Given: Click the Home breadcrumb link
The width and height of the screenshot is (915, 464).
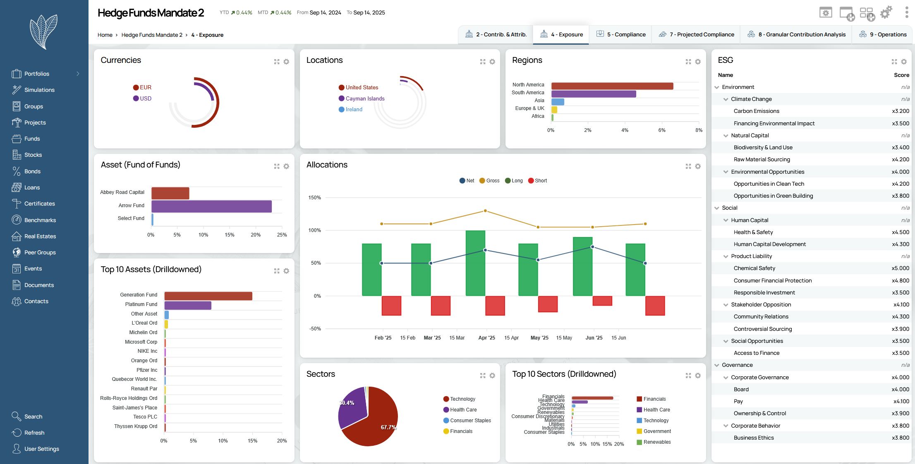Looking at the screenshot, I should point(105,35).
